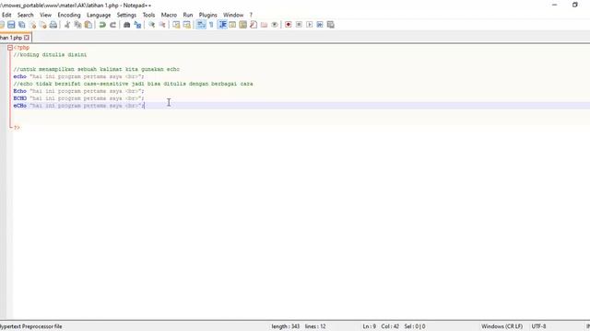Screen dimensions: 590x331
Task: Open the Window menu
Action: (233, 15)
